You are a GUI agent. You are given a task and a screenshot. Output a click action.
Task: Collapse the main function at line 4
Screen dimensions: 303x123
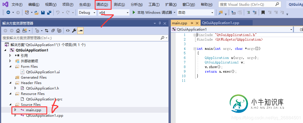pos(195,49)
